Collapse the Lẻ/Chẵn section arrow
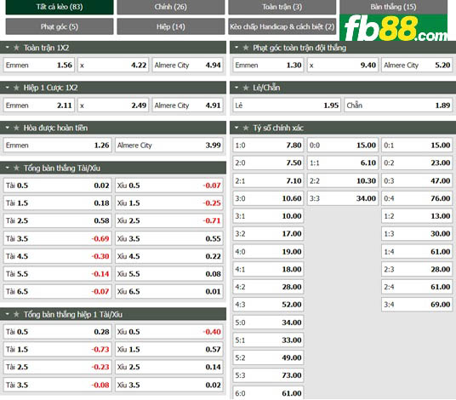 click(237, 88)
